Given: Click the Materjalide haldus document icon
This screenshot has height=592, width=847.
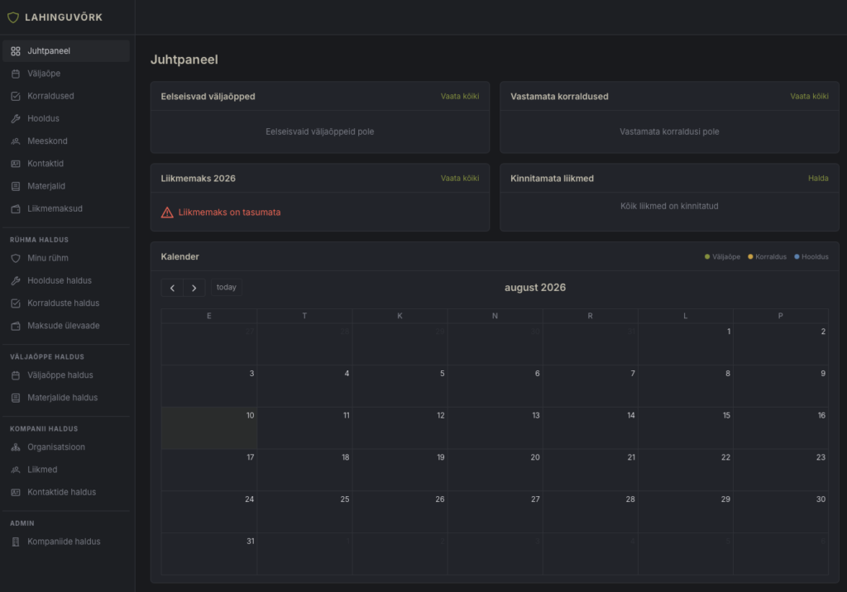Looking at the screenshot, I should [16, 398].
